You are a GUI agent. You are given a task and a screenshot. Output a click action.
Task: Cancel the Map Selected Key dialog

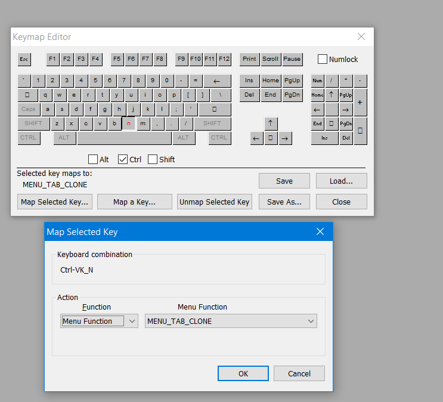tap(299, 373)
